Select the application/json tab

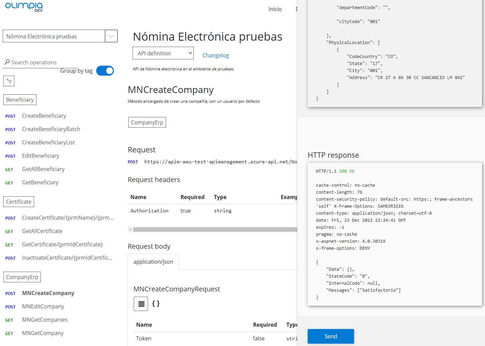click(x=153, y=262)
